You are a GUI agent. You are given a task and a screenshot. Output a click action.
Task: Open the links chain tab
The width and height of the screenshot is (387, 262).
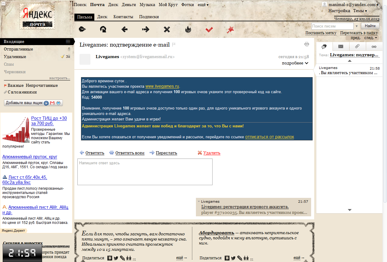pos(374,47)
